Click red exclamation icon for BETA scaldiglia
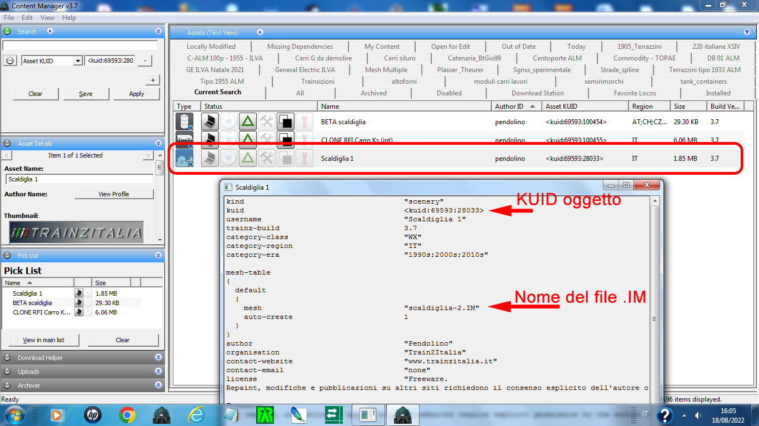Viewport: 759px width, 426px height. pos(304,121)
